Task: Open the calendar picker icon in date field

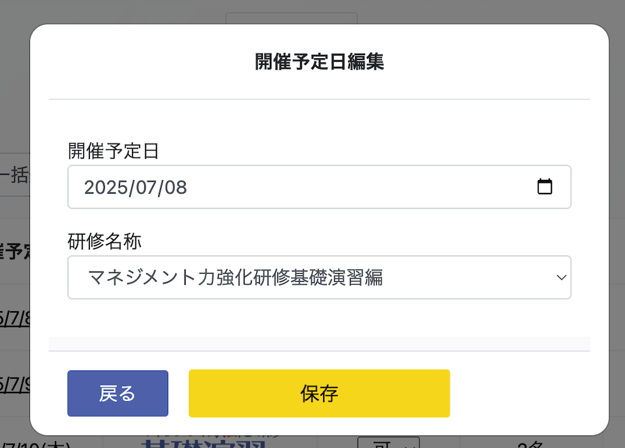Action: coord(544,187)
